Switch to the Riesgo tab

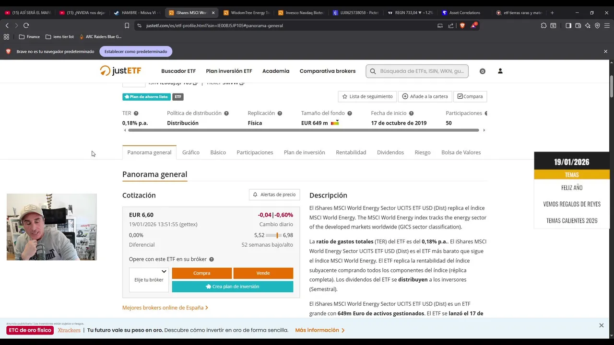tap(423, 152)
